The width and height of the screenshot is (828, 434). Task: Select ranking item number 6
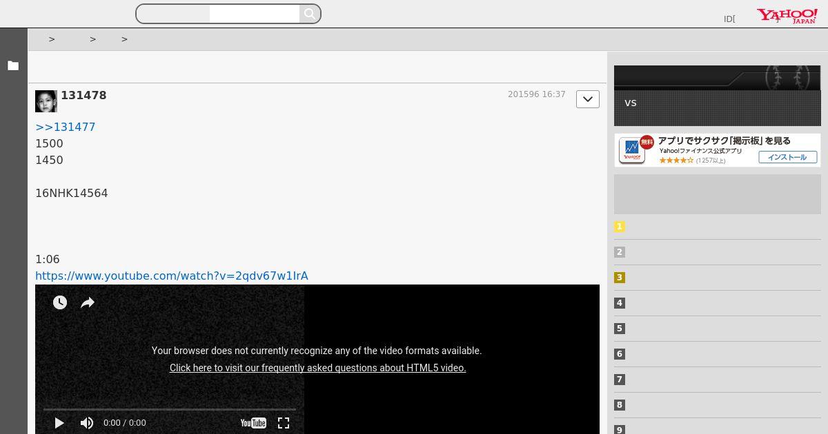(620, 354)
